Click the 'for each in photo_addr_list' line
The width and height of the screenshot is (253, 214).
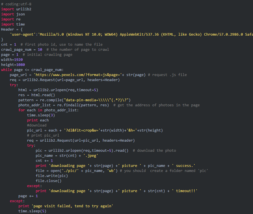point(49,110)
